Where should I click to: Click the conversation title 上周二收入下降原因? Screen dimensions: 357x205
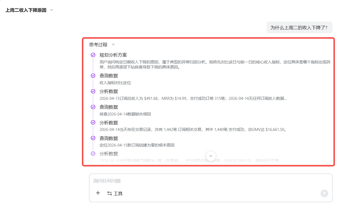[x=26, y=10]
